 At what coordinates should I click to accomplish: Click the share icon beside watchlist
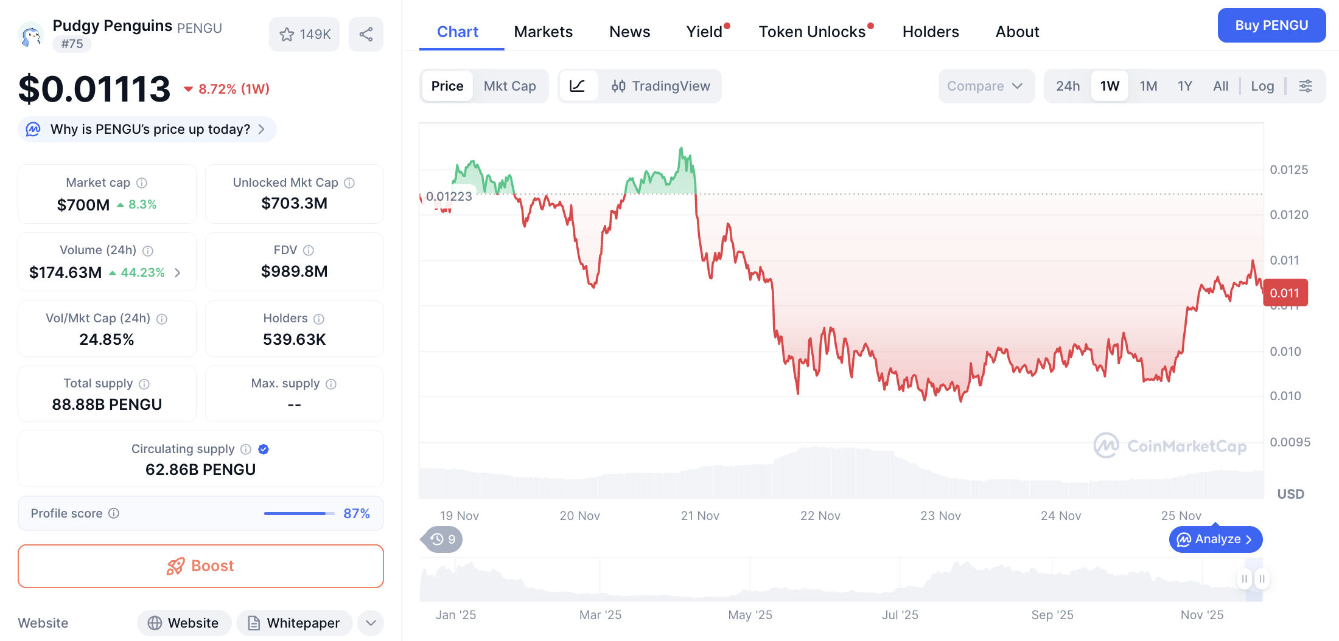(366, 34)
